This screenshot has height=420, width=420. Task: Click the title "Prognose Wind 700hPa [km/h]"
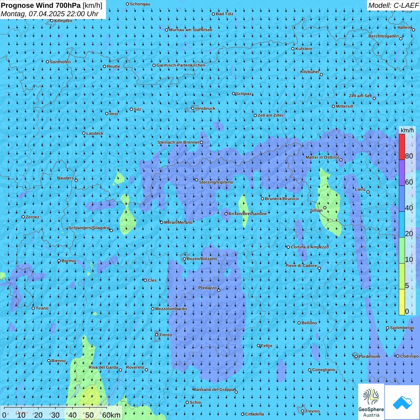tap(52, 5)
